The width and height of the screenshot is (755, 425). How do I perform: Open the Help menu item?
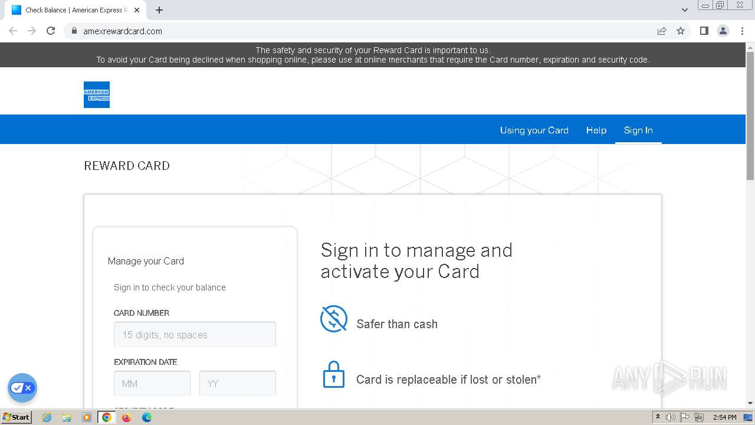[x=596, y=130]
